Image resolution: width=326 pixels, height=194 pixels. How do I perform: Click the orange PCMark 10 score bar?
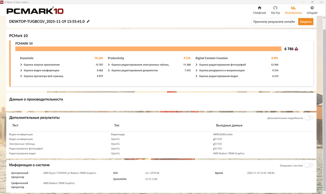pos(148,49)
